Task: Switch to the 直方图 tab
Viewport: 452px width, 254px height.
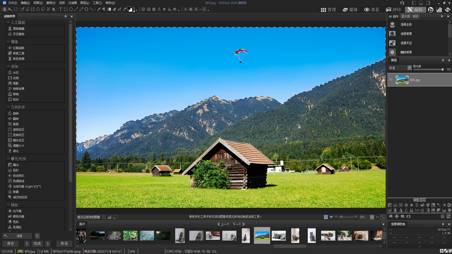Action: (405, 17)
